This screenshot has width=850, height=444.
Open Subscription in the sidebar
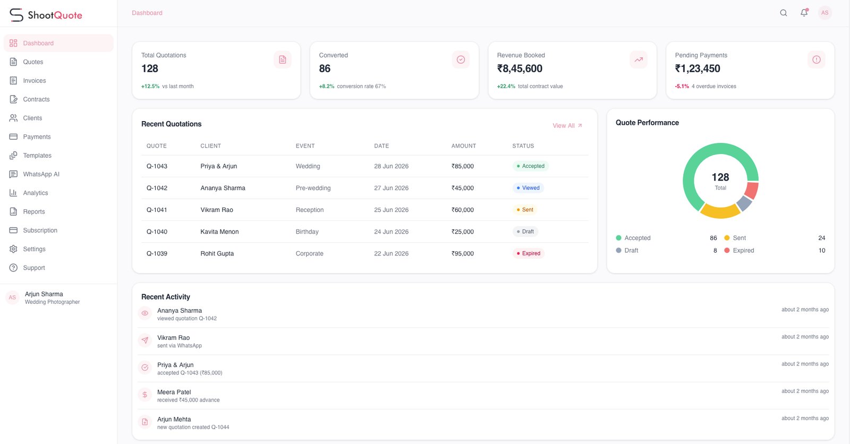coord(58,230)
